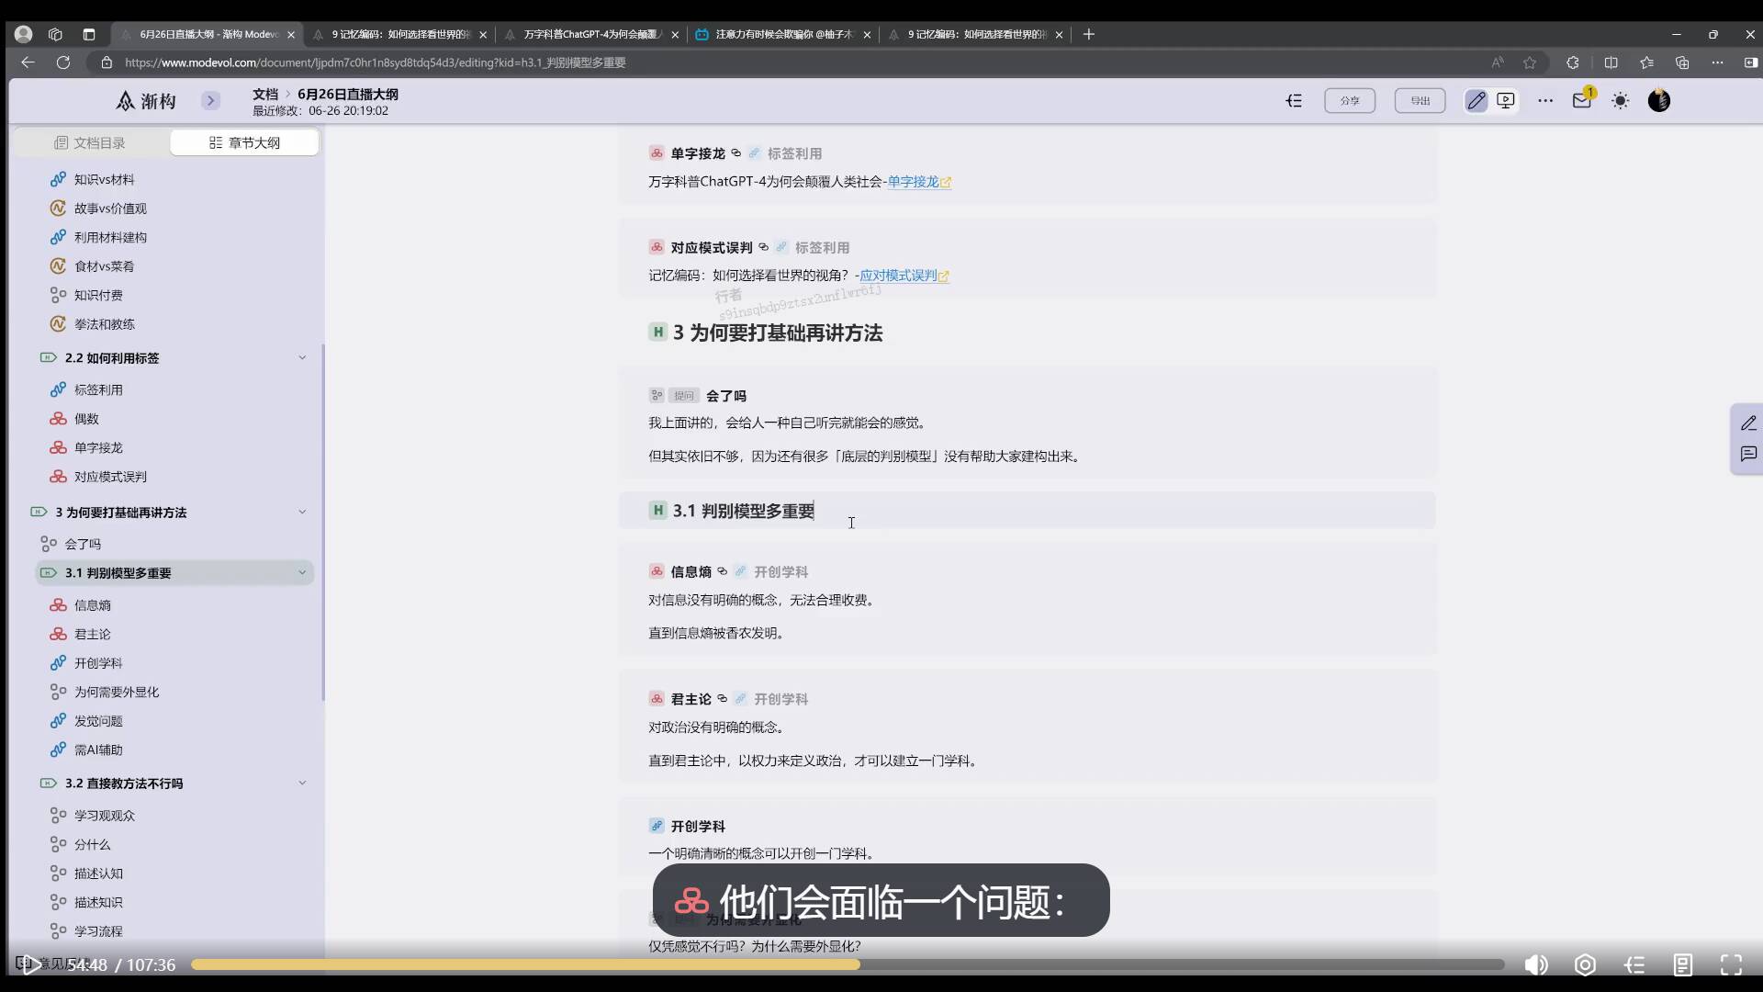This screenshot has width=1763, height=992.
Task: Click the sidebar outline scrollbar
Action: pyautogui.click(x=323, y=522)
